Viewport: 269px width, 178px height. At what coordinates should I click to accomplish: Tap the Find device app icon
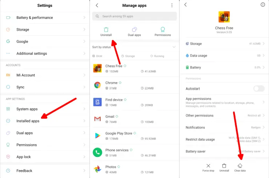click(97, 102)
